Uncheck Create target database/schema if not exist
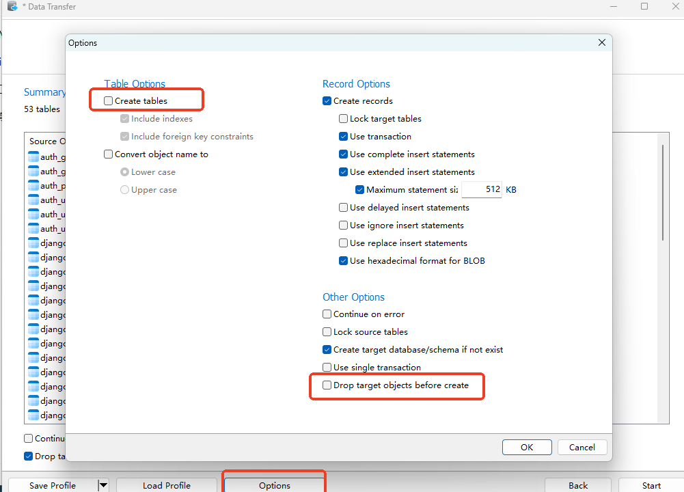684x492 pixels. tap(327, 350)
